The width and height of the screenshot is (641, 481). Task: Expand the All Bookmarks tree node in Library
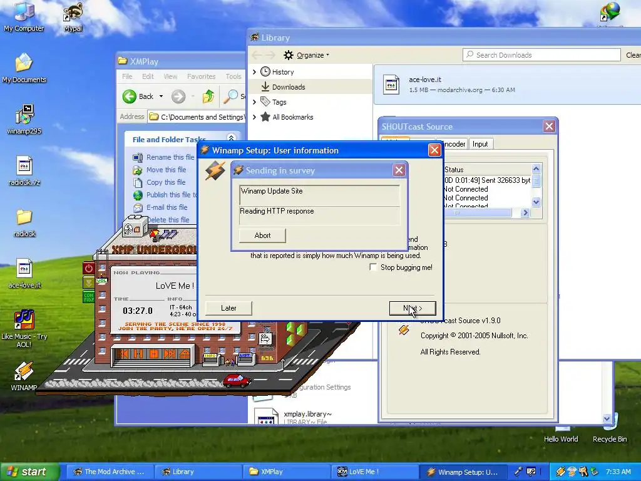point(254,117)
